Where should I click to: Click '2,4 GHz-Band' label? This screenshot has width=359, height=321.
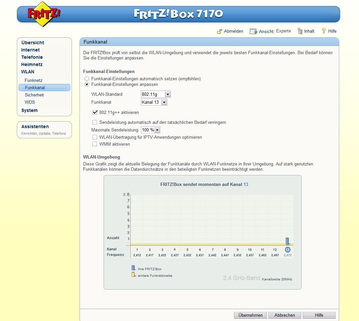point(242,278)
